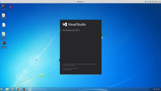Click the circular disk icon in VM title bar
Viewport: 161px width, 91px height.
150,2
